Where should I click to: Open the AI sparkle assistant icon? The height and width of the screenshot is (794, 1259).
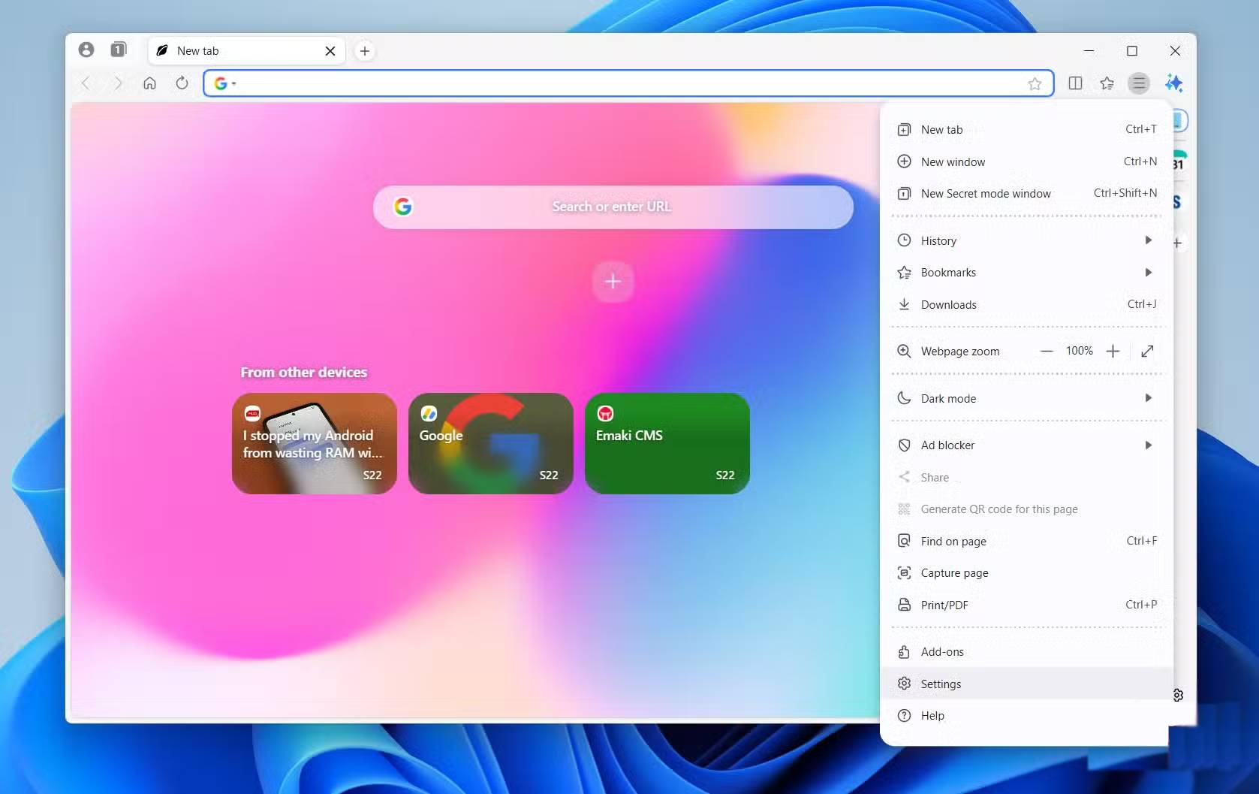(1173, 83)
